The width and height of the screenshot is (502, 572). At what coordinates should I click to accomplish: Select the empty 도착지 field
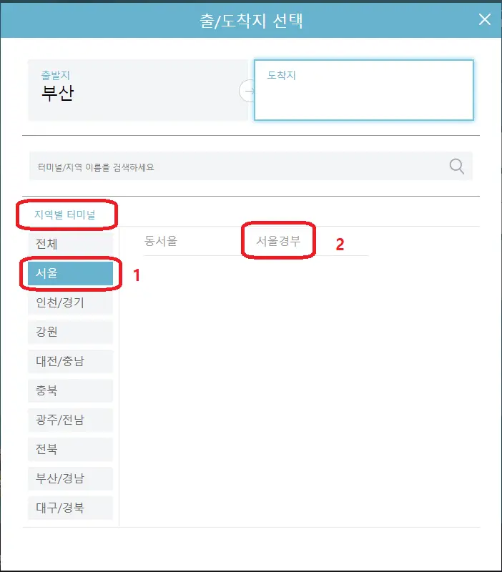tap(364, 90)
